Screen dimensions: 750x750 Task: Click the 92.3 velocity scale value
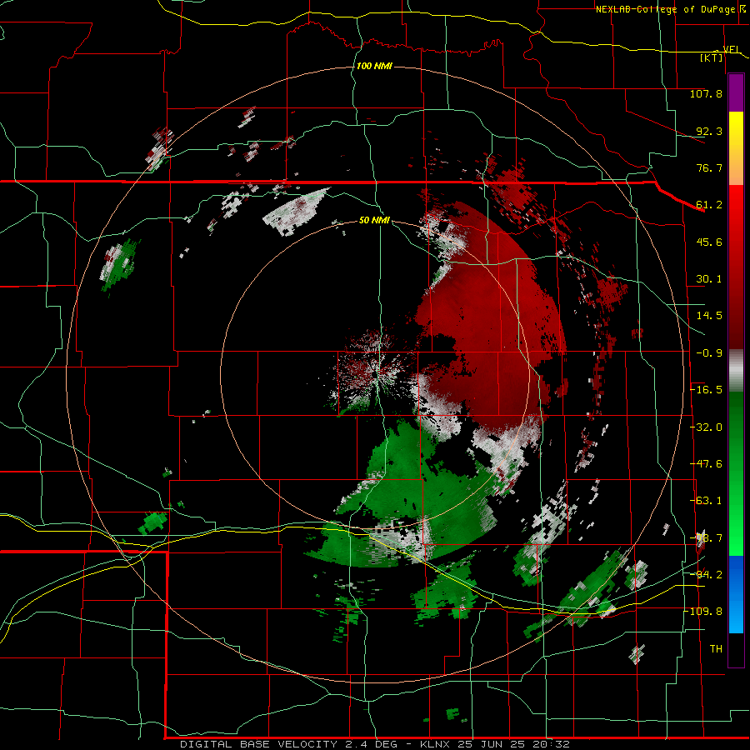coord(709,131)
